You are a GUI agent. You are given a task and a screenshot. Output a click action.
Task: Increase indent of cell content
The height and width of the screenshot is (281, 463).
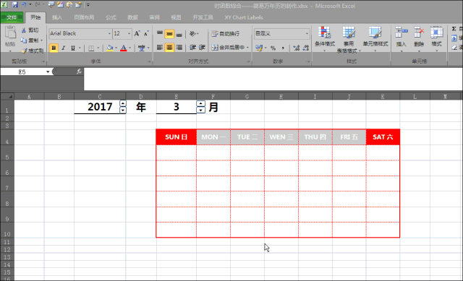203,48
